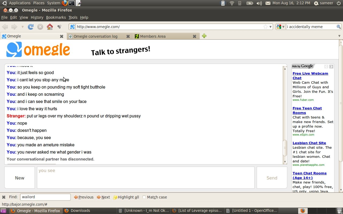Screen dimensions: 343x214
Task: Open the URL bar history dropdown
Action: [271, 27]
